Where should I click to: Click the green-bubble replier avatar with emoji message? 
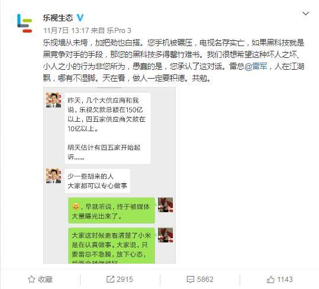point(165,204)
